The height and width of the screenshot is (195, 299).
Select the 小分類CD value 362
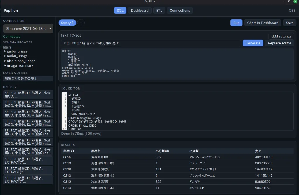[x=158, y=157]
